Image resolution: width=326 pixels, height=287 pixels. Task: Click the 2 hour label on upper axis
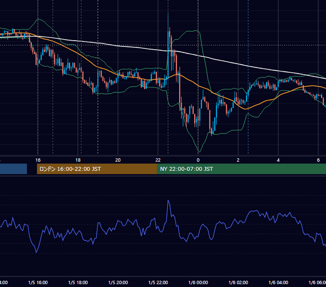coord(238,160)
